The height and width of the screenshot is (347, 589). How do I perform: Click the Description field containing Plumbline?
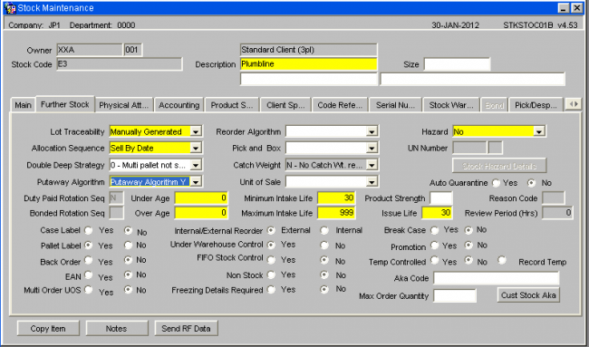[x=308, y=63]
